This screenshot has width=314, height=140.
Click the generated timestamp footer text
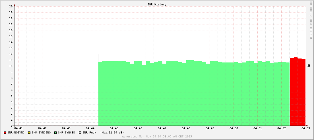point(157,137)
